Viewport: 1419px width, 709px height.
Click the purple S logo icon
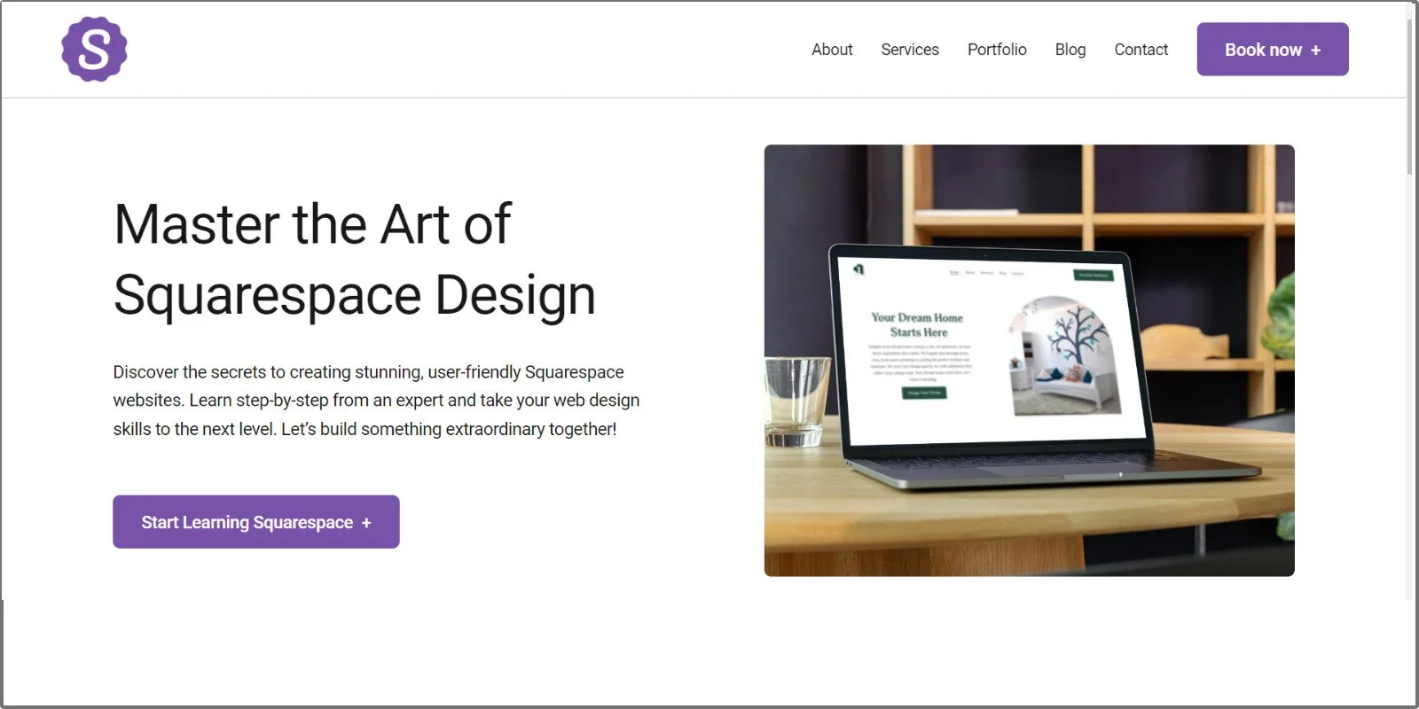[x=94, y=50]
